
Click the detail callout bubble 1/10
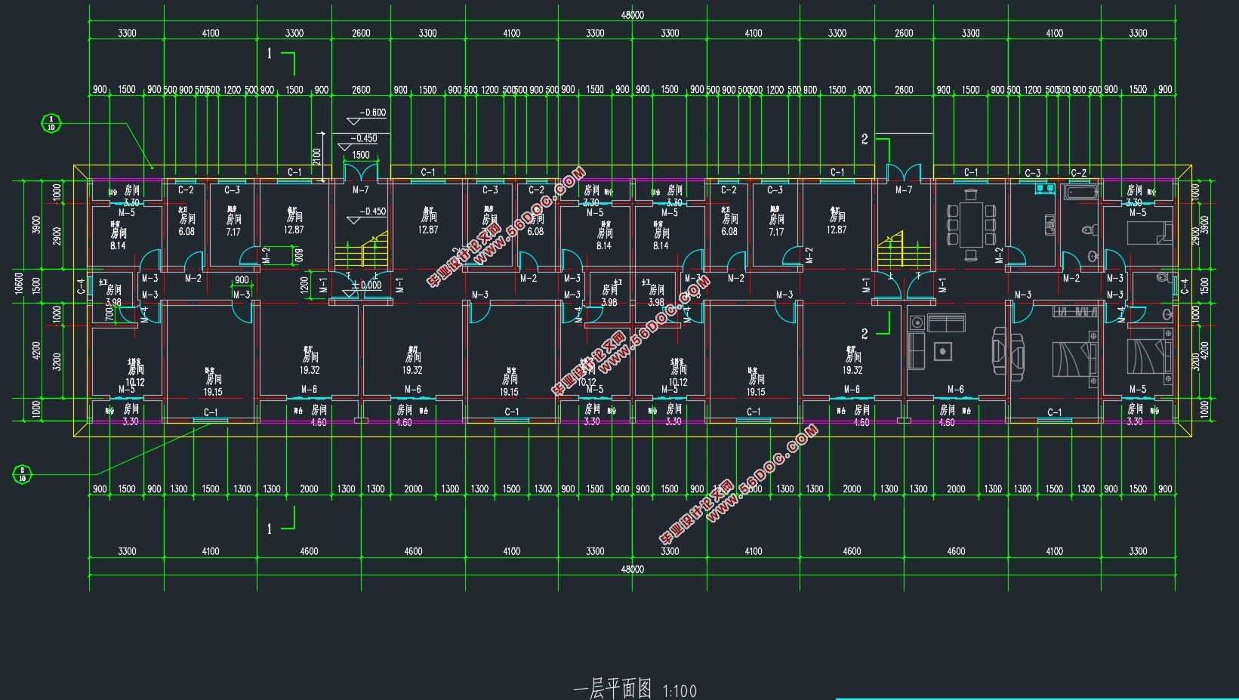(51, 123)
